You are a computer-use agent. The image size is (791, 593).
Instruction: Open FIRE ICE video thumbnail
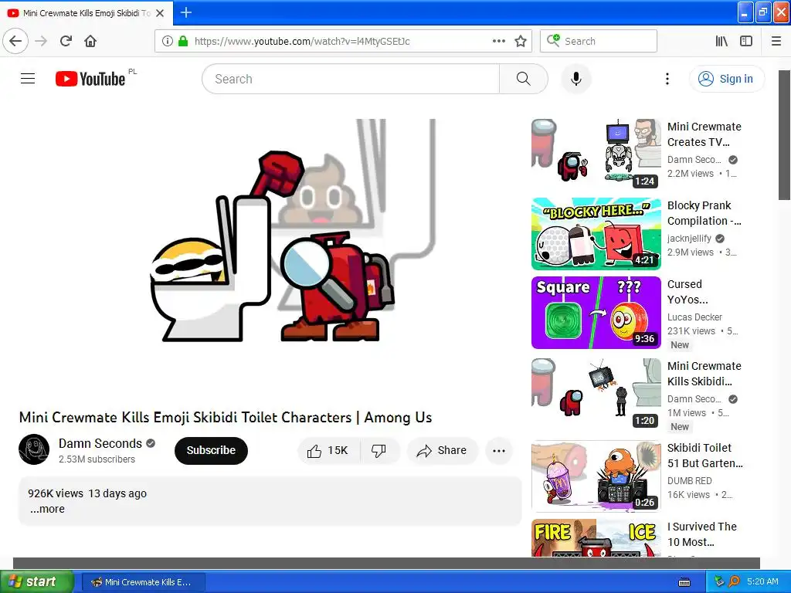[596, 538]
